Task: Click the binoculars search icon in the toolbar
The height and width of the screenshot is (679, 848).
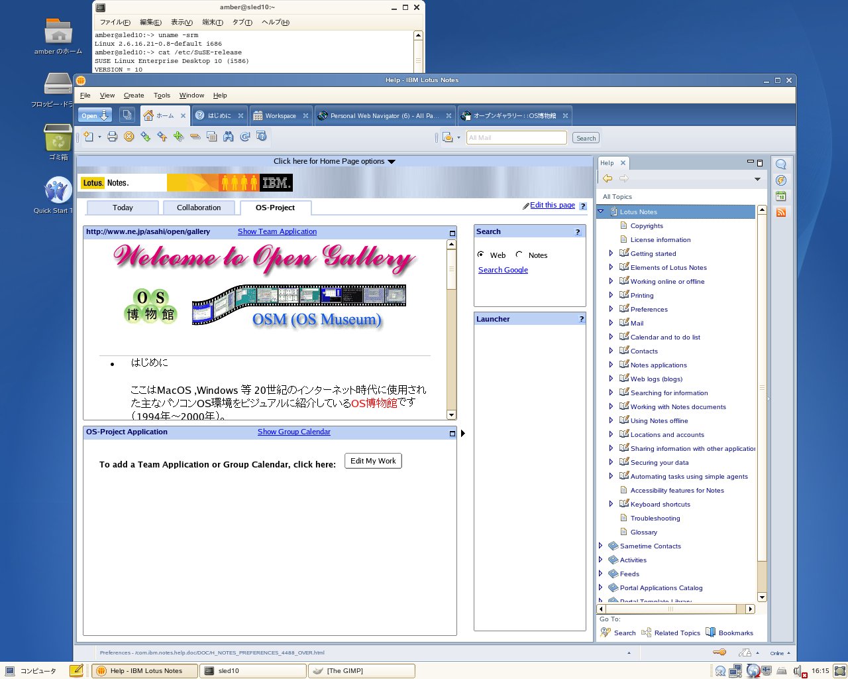Action: coord(229,137)
